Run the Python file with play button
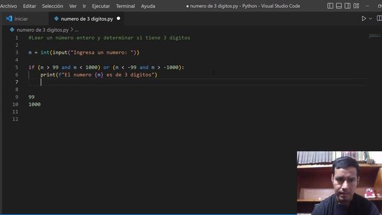Screen dimensions: 382x215 point(363,19)
